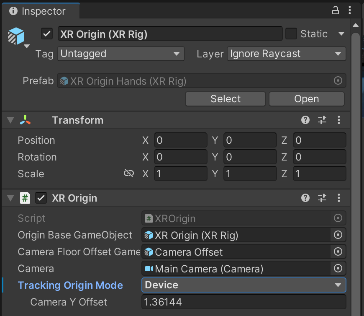Disable the XR Origin (XR Rig) GameObject checkbox
This screenshot has height=316, width=364.
47,34
